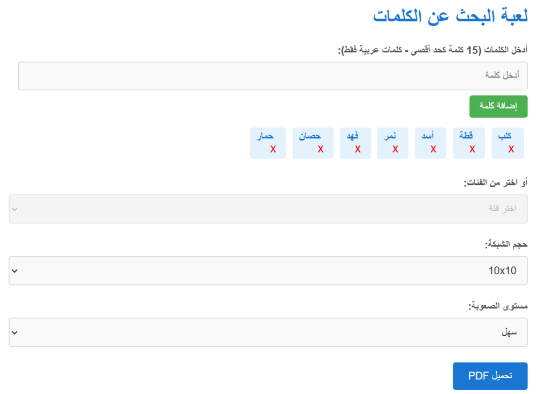Open the سهل difficulty level dropdown

(268, 332)
